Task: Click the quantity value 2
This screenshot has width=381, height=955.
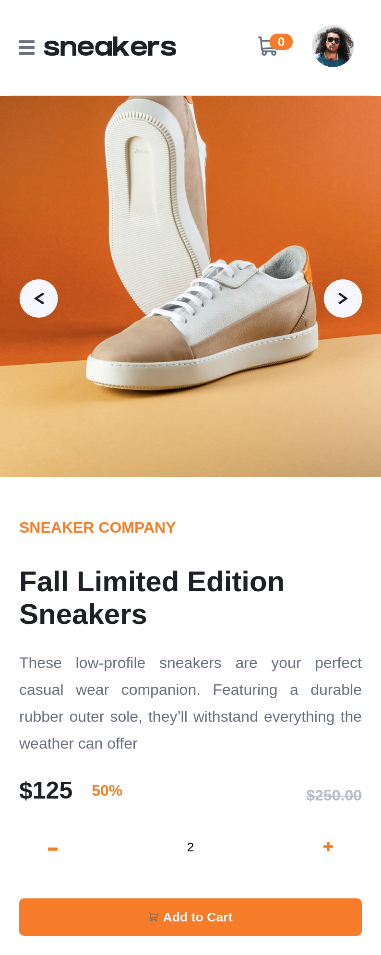Action: click(190, 847)
